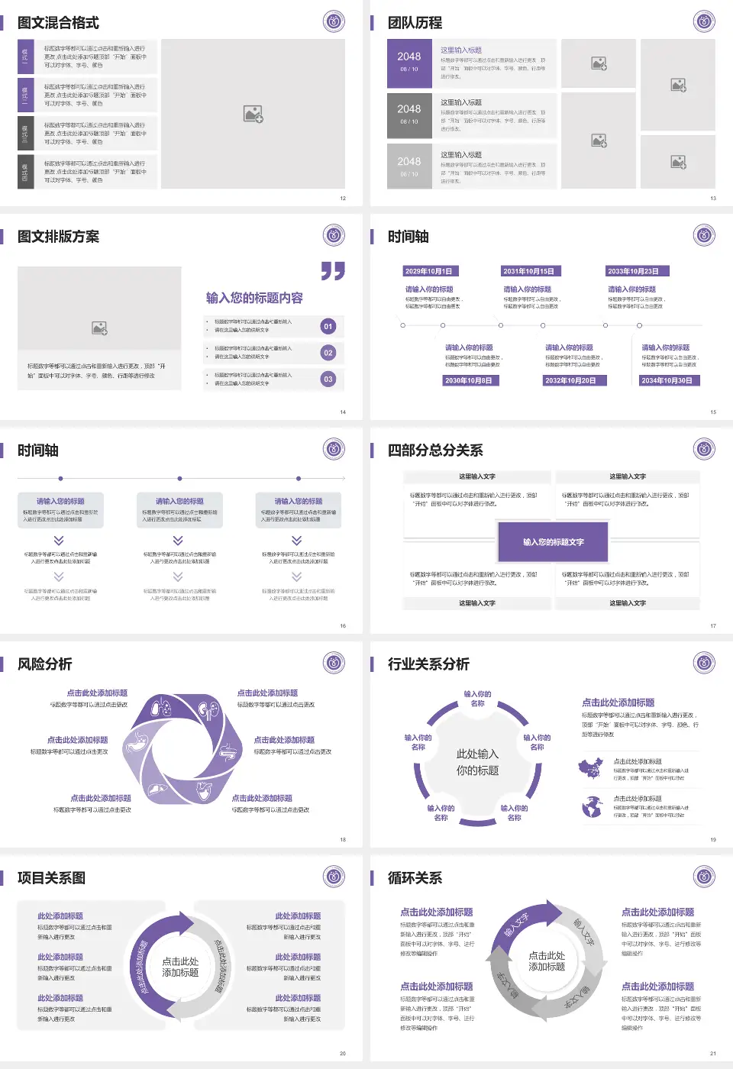Select the numbered circle 03 bullet
733x1069 pixels.
pos(328,379)
